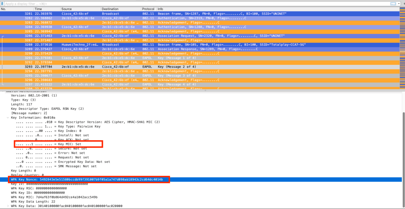Viewport: 405px width, 209px height.
Task: Sort packets by the Protocol column header
Action: tap(148, 9)
